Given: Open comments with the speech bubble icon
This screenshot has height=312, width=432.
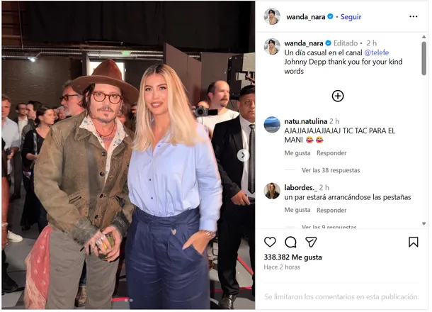Looking at the screenshot, I should pyautogui.click(x=290, y=243).
